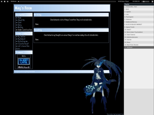Open the SCM Music Player link
The height and width of the screenshot is (115, 154).
[x=123, y=1]
